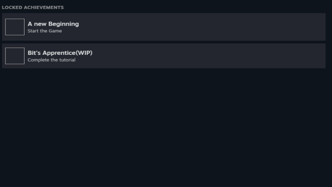The height and width of the screenshot is (187, 332).
Task: Click the word ACHIEVEMENTS in the heading
Action: click(x=44, y=7)
